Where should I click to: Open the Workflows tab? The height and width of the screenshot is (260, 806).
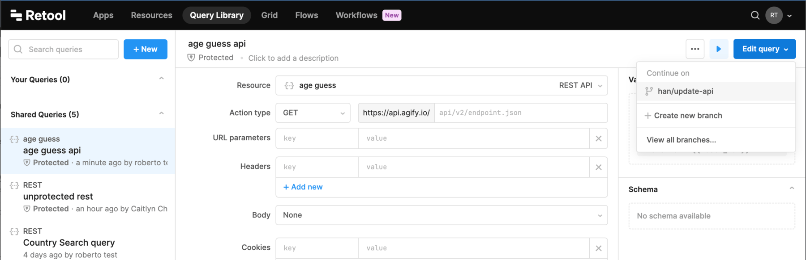click(x=356, y=15)
